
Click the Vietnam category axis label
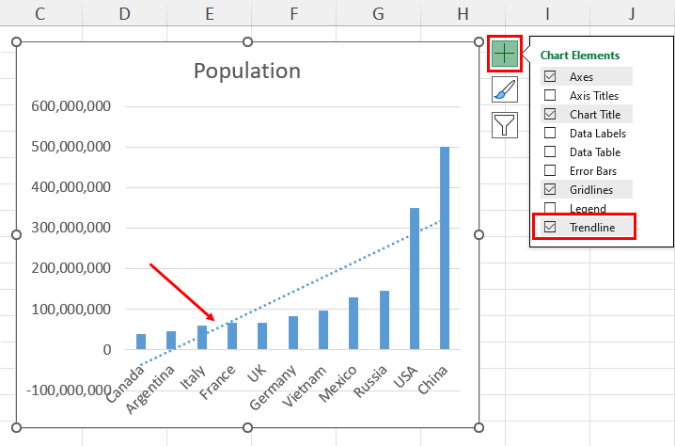[x=305, y=386]
